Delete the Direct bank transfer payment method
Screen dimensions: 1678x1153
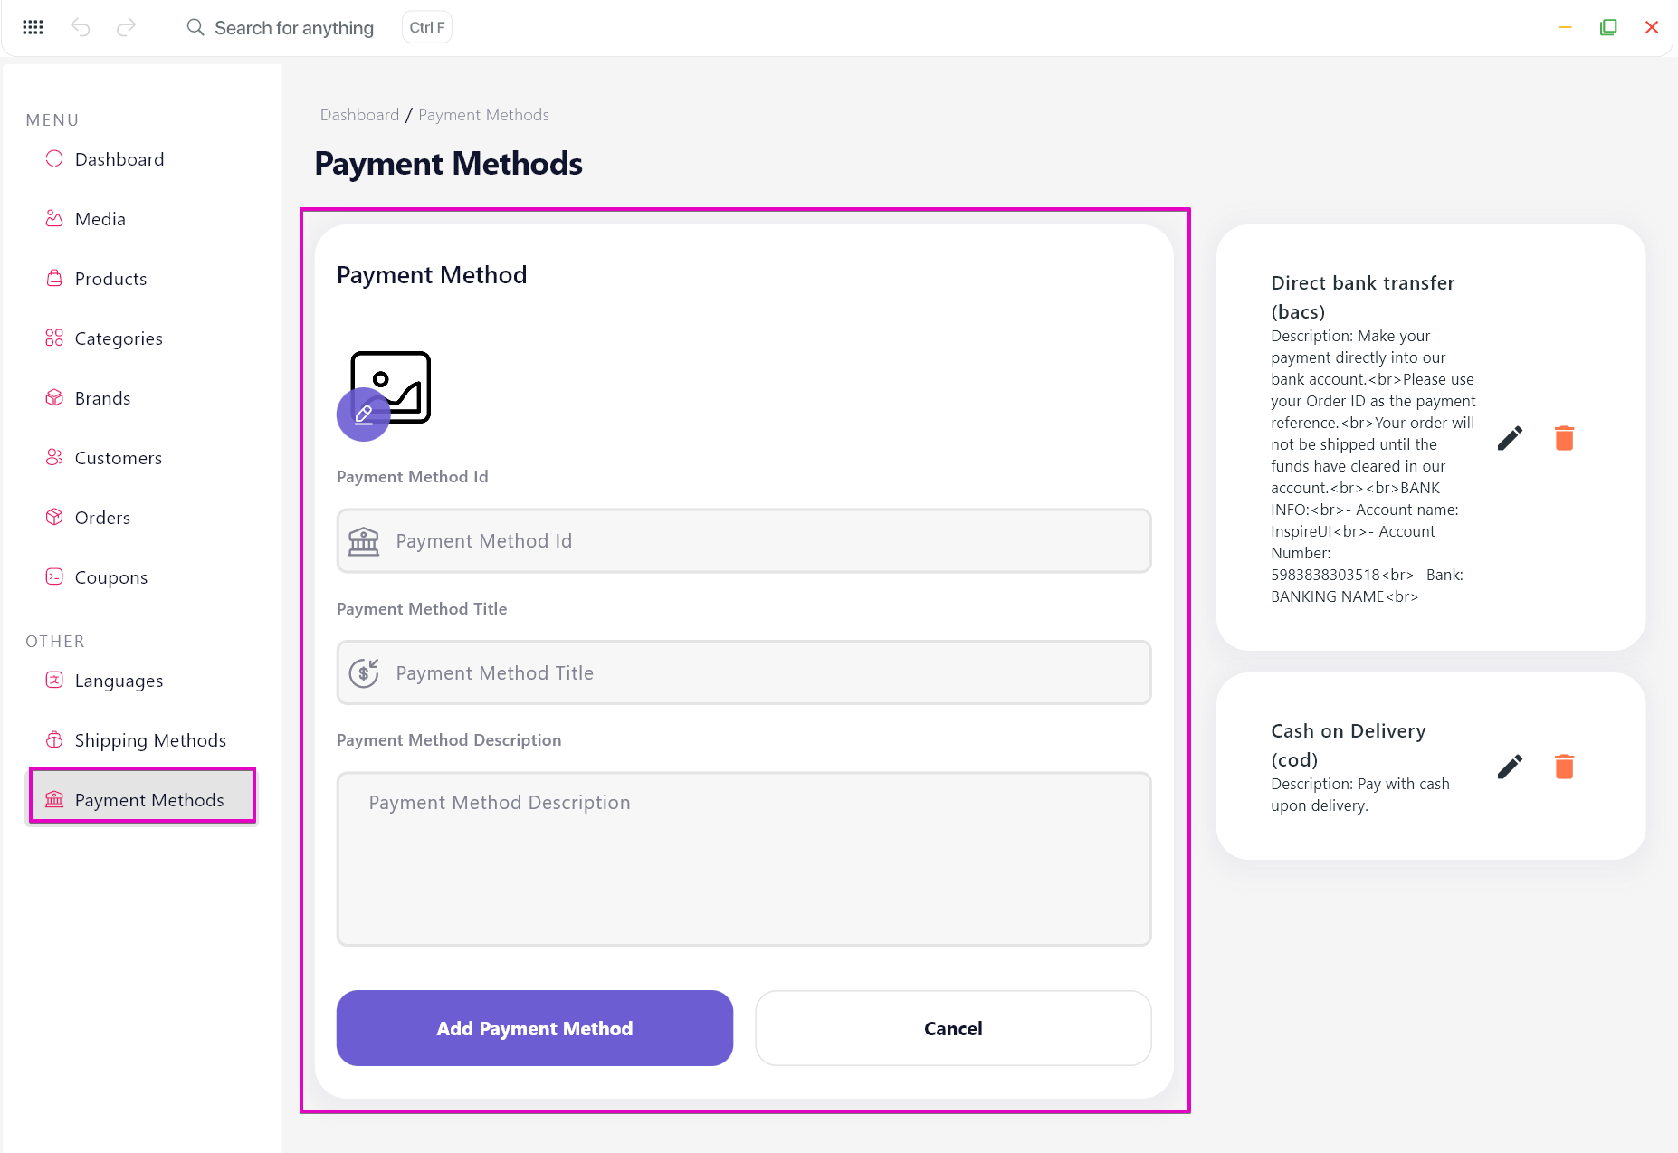coord(1564,438)
